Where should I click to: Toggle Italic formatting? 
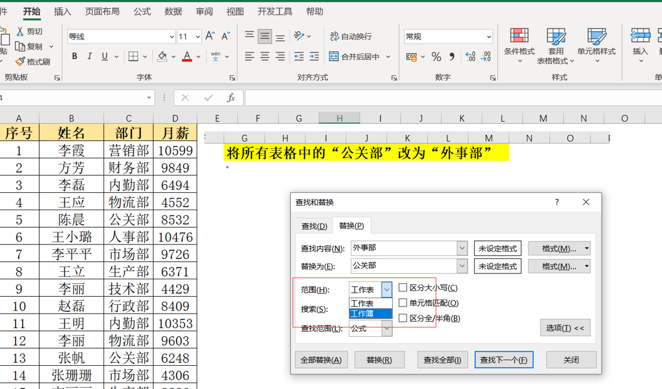90,56
